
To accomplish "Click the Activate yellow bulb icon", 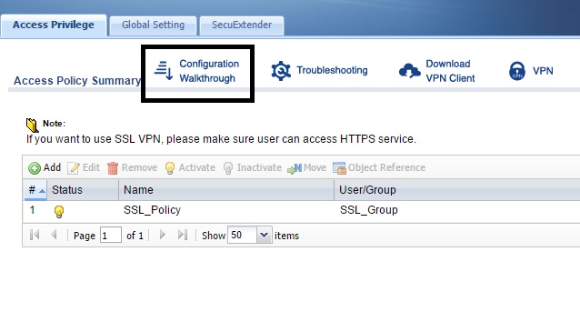I will point(170,168).
